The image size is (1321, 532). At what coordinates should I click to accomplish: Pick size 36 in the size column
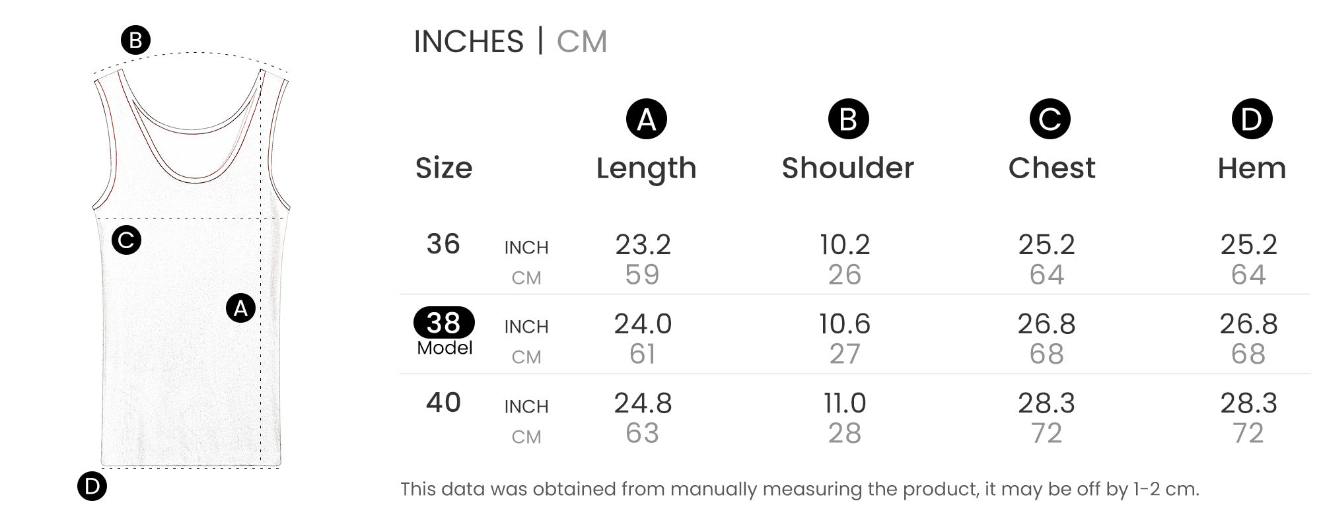click(x=443, y=244)
